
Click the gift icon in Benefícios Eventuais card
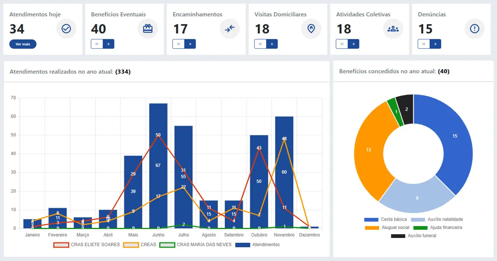click(148, 29)
